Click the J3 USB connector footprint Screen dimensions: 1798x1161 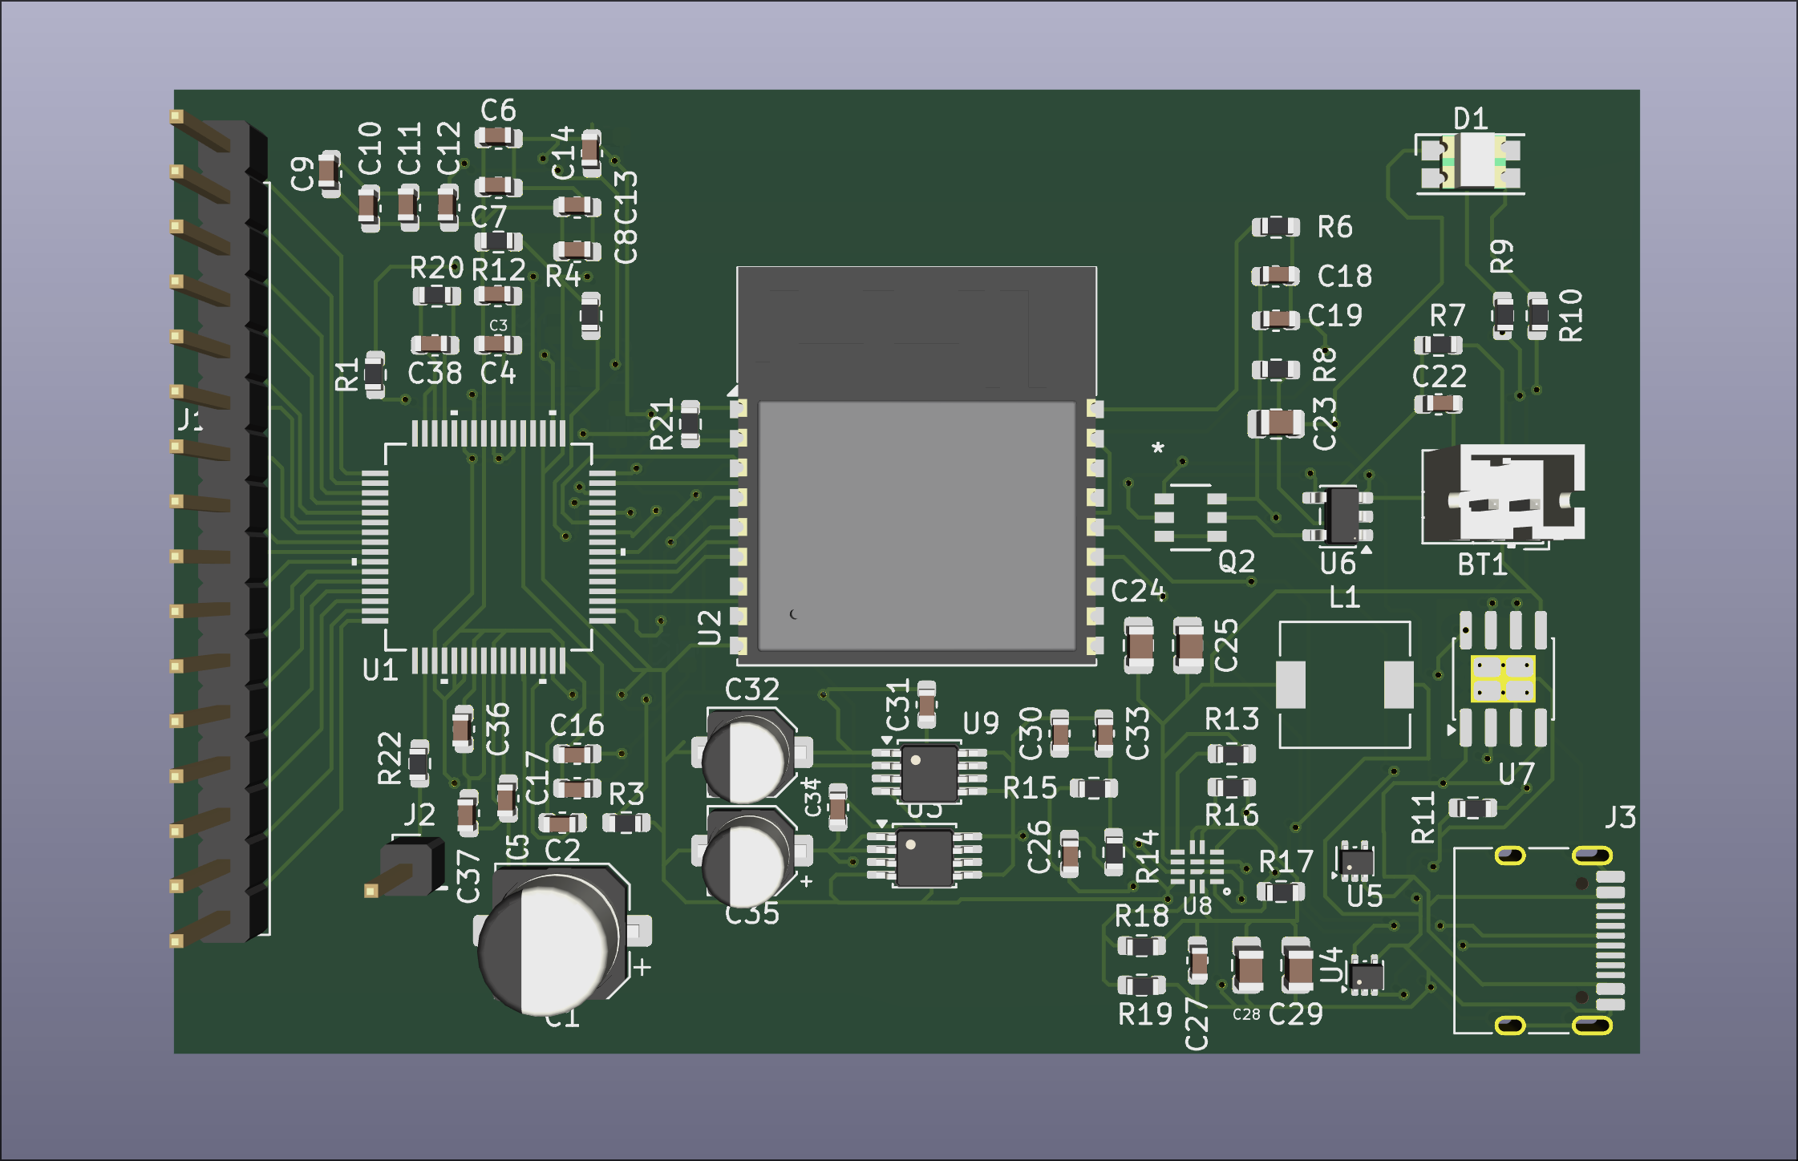[1539, 940]
